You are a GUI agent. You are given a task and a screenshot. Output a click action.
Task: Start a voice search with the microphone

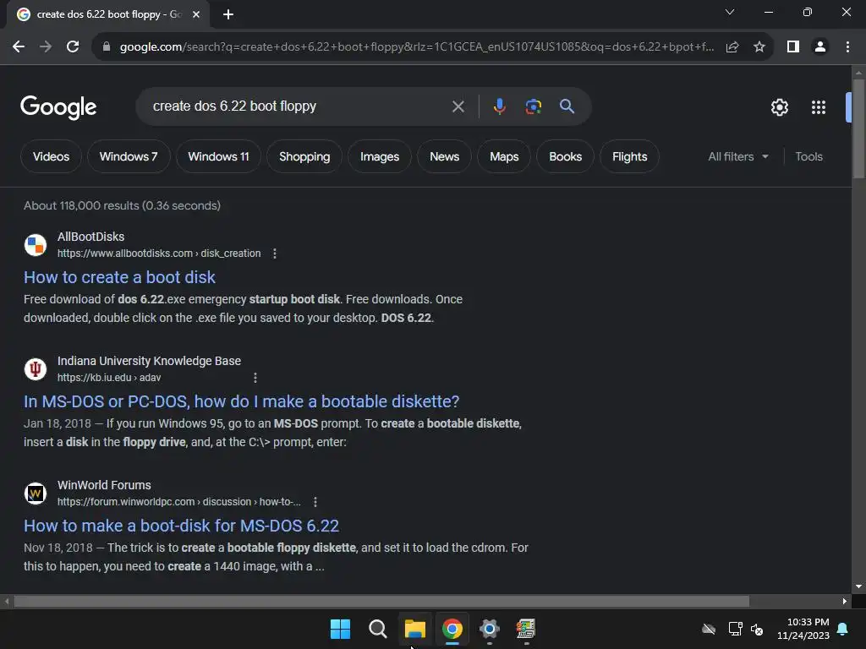499,106
